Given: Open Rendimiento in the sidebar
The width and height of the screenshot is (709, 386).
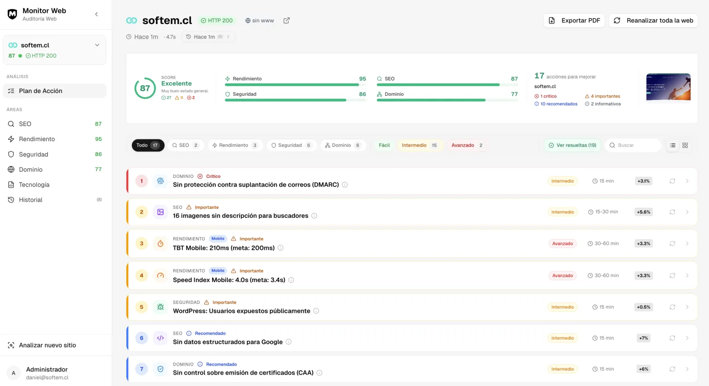Looking at the screenshot, I should pyautogui.click(x=37, y=139).
